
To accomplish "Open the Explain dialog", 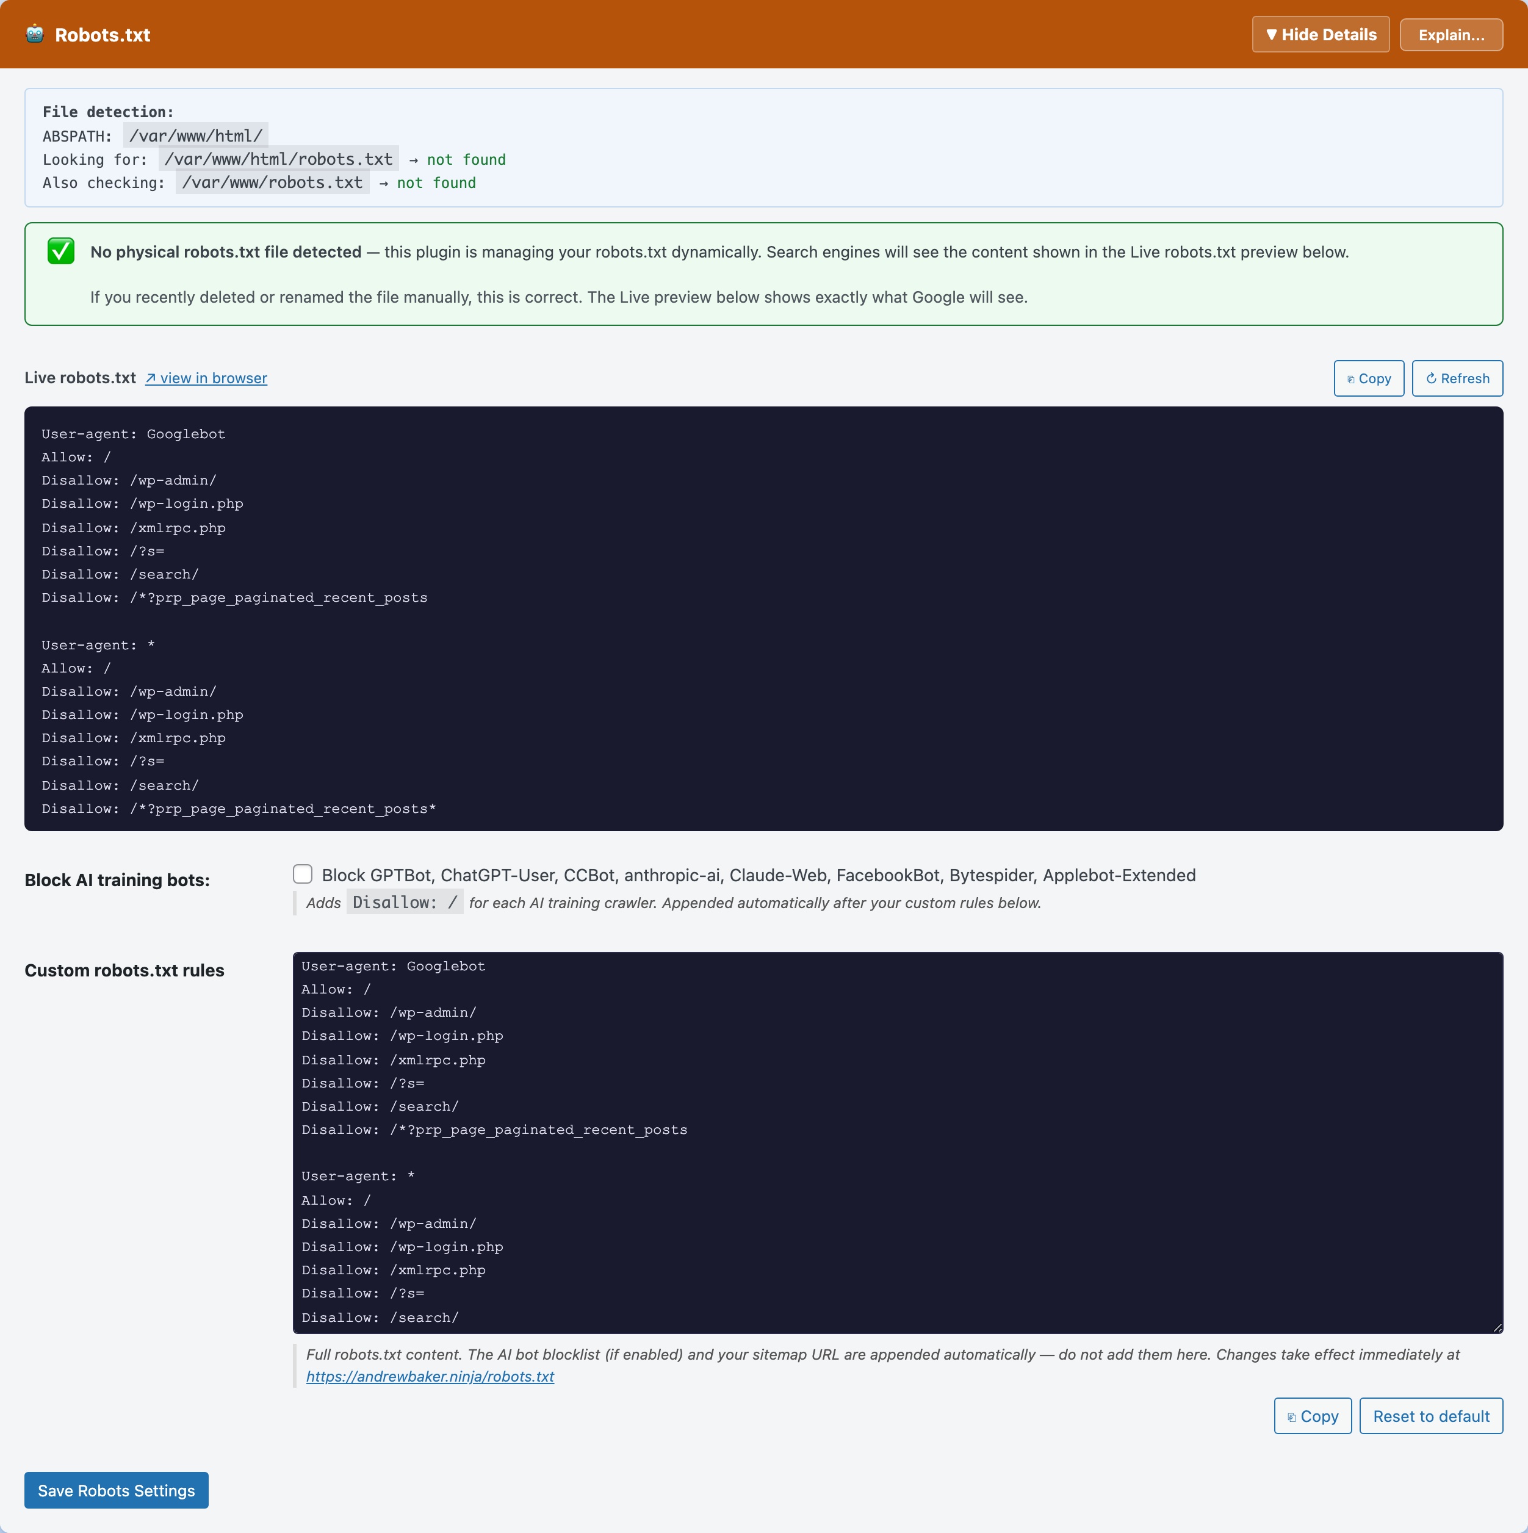I will coord(1451,34).
